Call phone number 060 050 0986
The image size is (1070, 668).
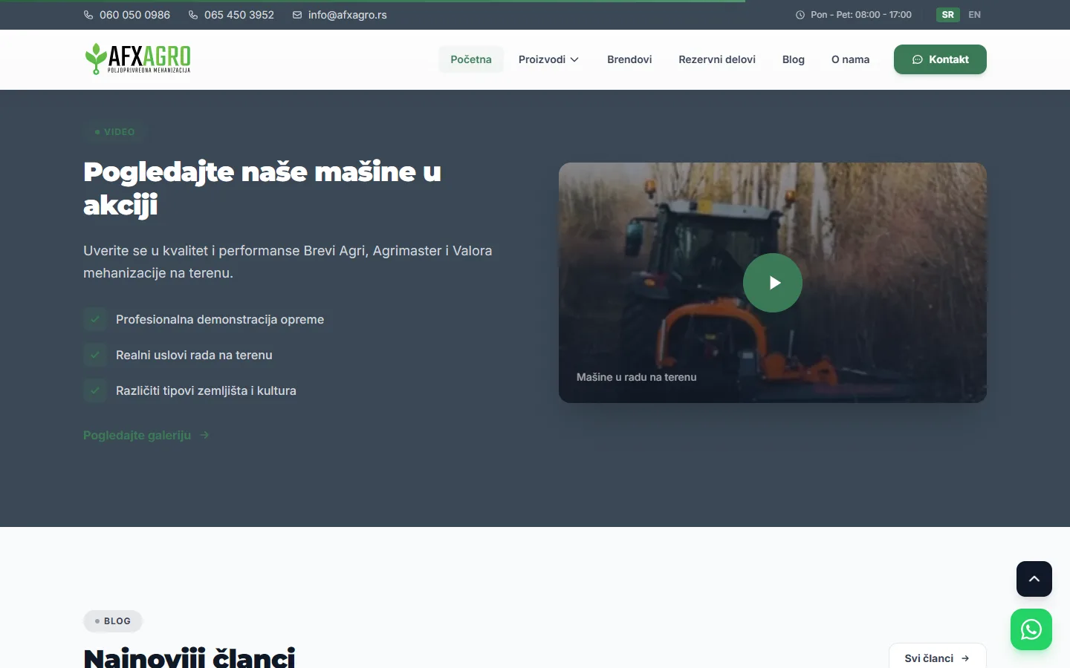(x=134, y=15)
